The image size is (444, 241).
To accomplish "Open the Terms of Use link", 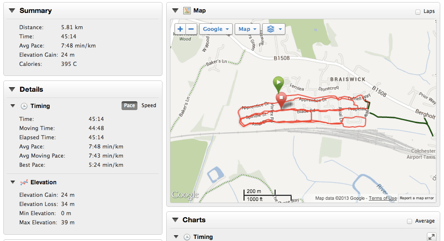I will pyautogui.click(x=383, y=198).
